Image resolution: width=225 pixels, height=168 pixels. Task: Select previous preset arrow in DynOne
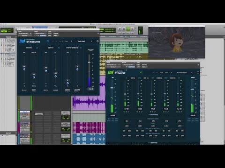pos(172,72)
